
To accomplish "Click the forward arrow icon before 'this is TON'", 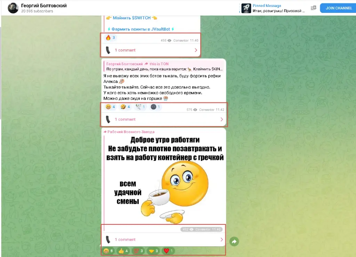I will [x=146, y=64].
